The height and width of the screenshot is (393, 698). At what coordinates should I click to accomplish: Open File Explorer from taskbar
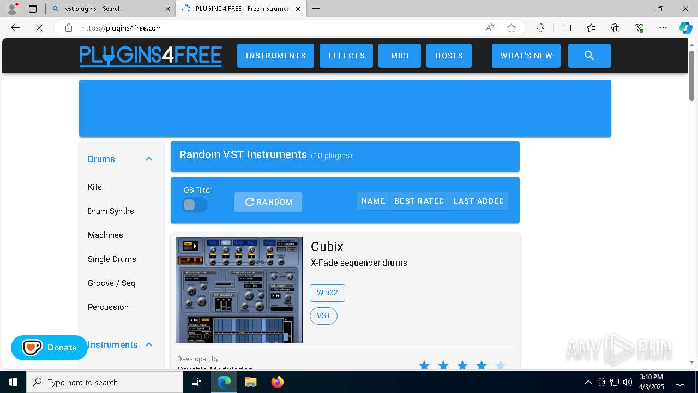point(250,382)
